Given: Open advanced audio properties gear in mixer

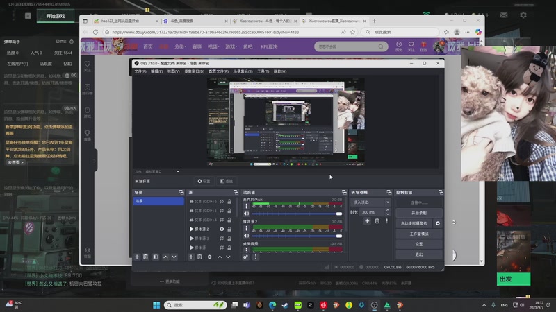Looking at the screenshot, I should pos(245,257).
